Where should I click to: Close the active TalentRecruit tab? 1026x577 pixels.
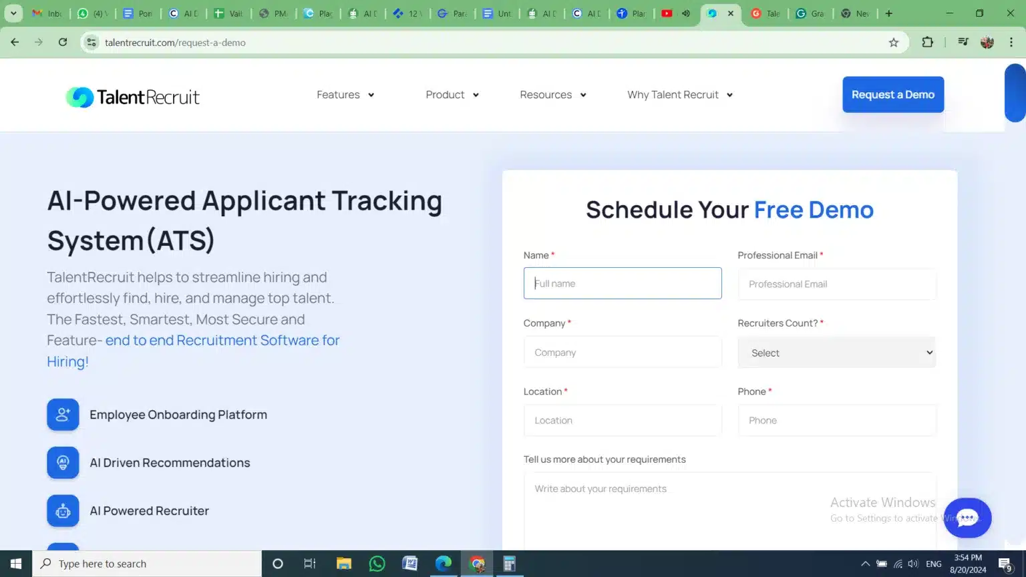coord(731,13)
